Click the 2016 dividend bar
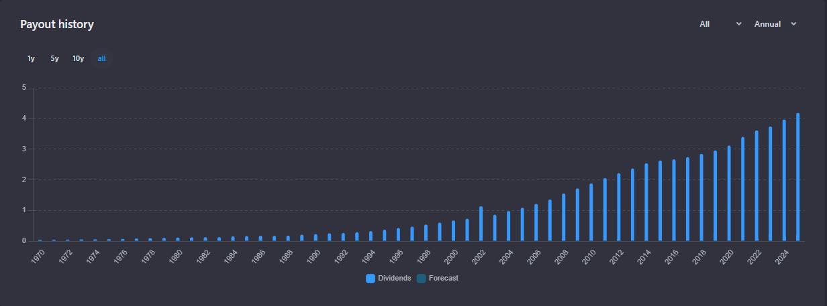Viewport: 827px width, 306px height. pos(674,200)
